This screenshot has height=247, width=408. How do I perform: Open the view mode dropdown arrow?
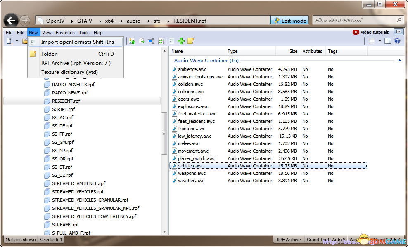(x=380, y=41)
